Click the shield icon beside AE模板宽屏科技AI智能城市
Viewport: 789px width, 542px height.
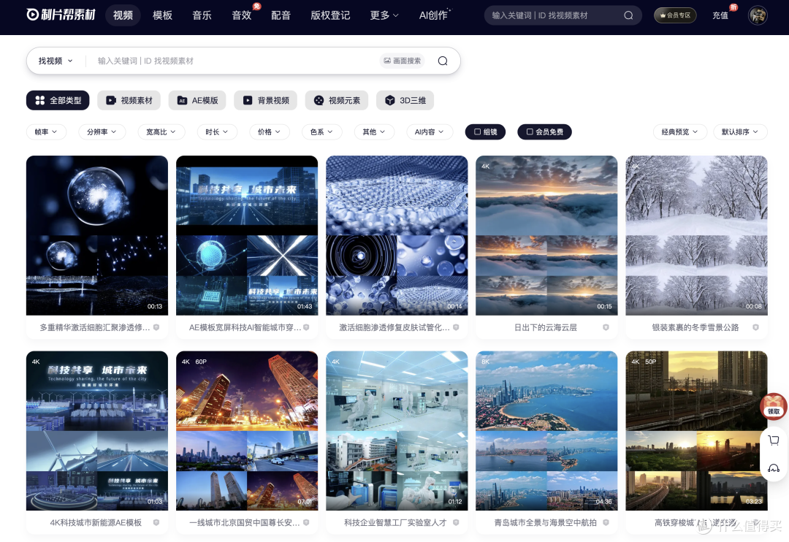click(x=306, y=328)
